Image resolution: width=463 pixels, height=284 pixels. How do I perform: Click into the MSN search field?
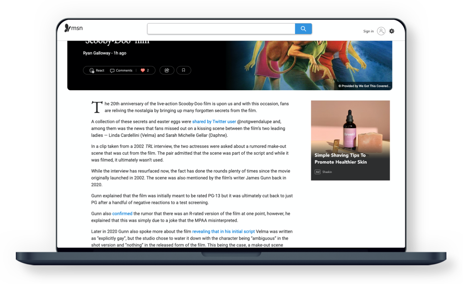[221, 29]
